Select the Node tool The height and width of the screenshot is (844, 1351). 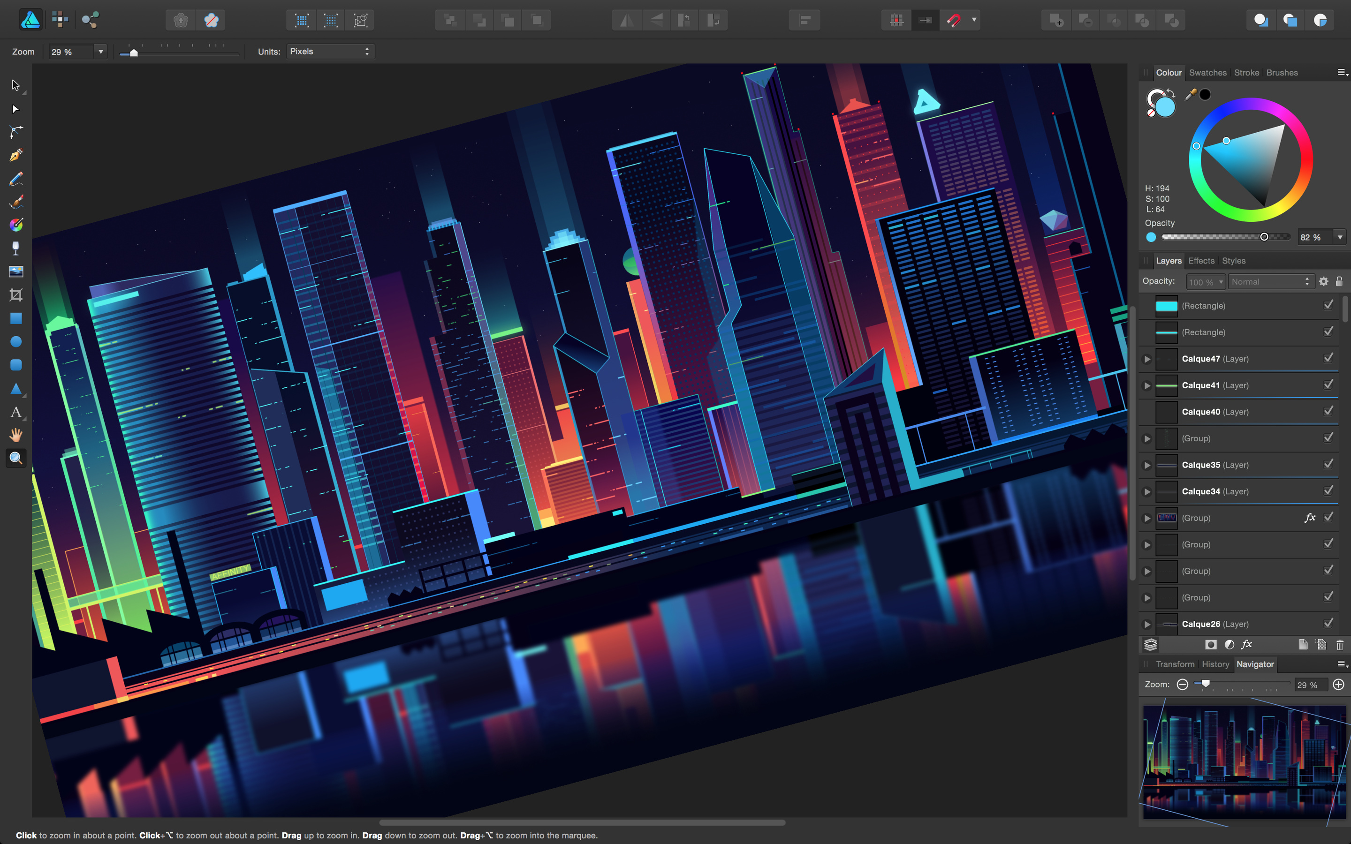pyautogui.click(x=15, y=109)
